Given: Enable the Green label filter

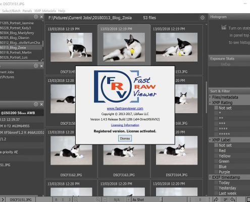Looking at the screenshot, I should coord(216,161).
